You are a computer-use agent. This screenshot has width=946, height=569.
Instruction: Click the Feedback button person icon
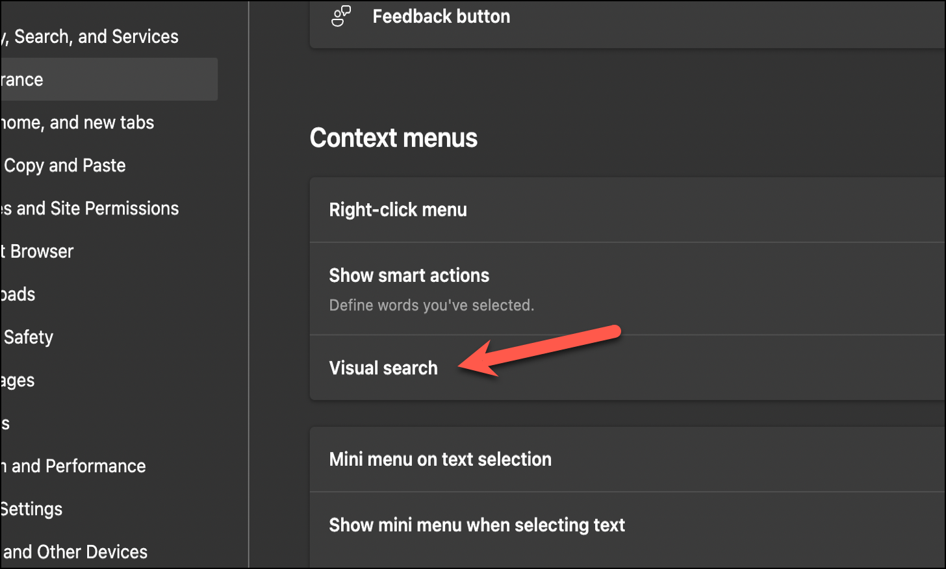pyautogui.click(x=340, y=16)
